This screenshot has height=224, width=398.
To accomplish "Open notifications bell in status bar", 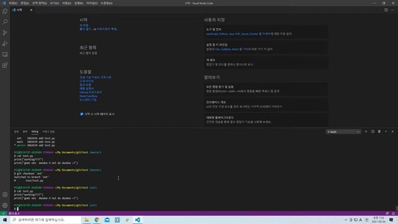I will coord(394,213).
